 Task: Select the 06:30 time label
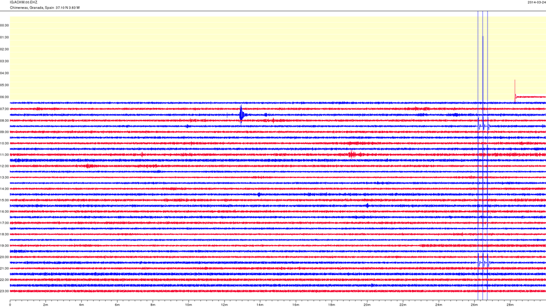pyautogui.click(x=5, y=97)
